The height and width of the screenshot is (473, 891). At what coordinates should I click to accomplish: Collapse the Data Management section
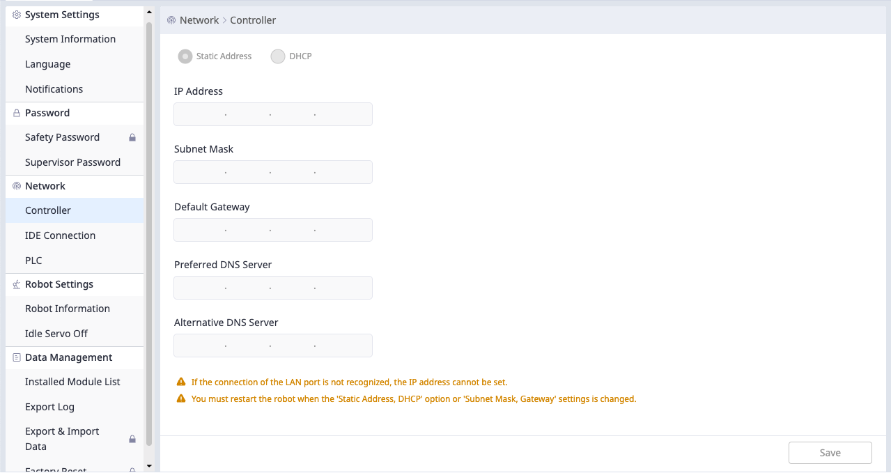click(68, 357)
